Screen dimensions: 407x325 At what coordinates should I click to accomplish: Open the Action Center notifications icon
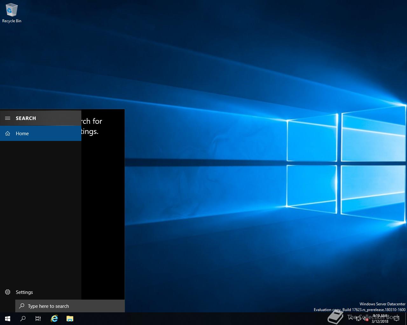(x=397, y=319)
